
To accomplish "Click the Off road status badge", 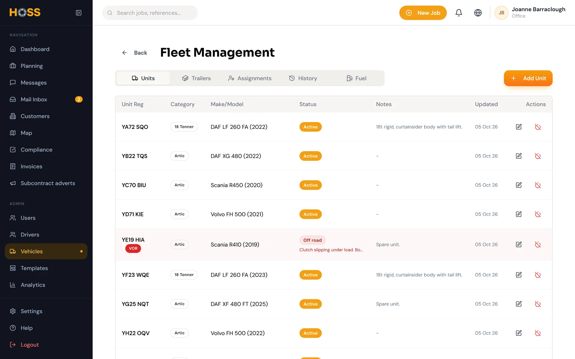I will pyautogui.click(x=312, y=240).
